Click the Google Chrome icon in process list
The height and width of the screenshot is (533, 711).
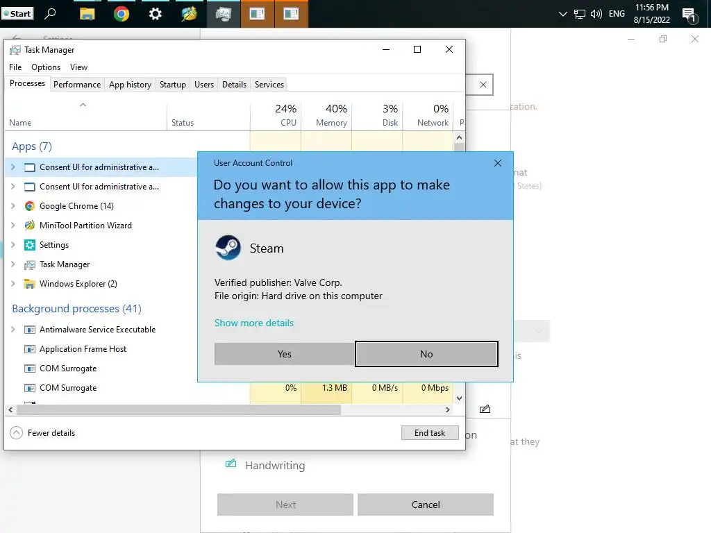(29, 206)
